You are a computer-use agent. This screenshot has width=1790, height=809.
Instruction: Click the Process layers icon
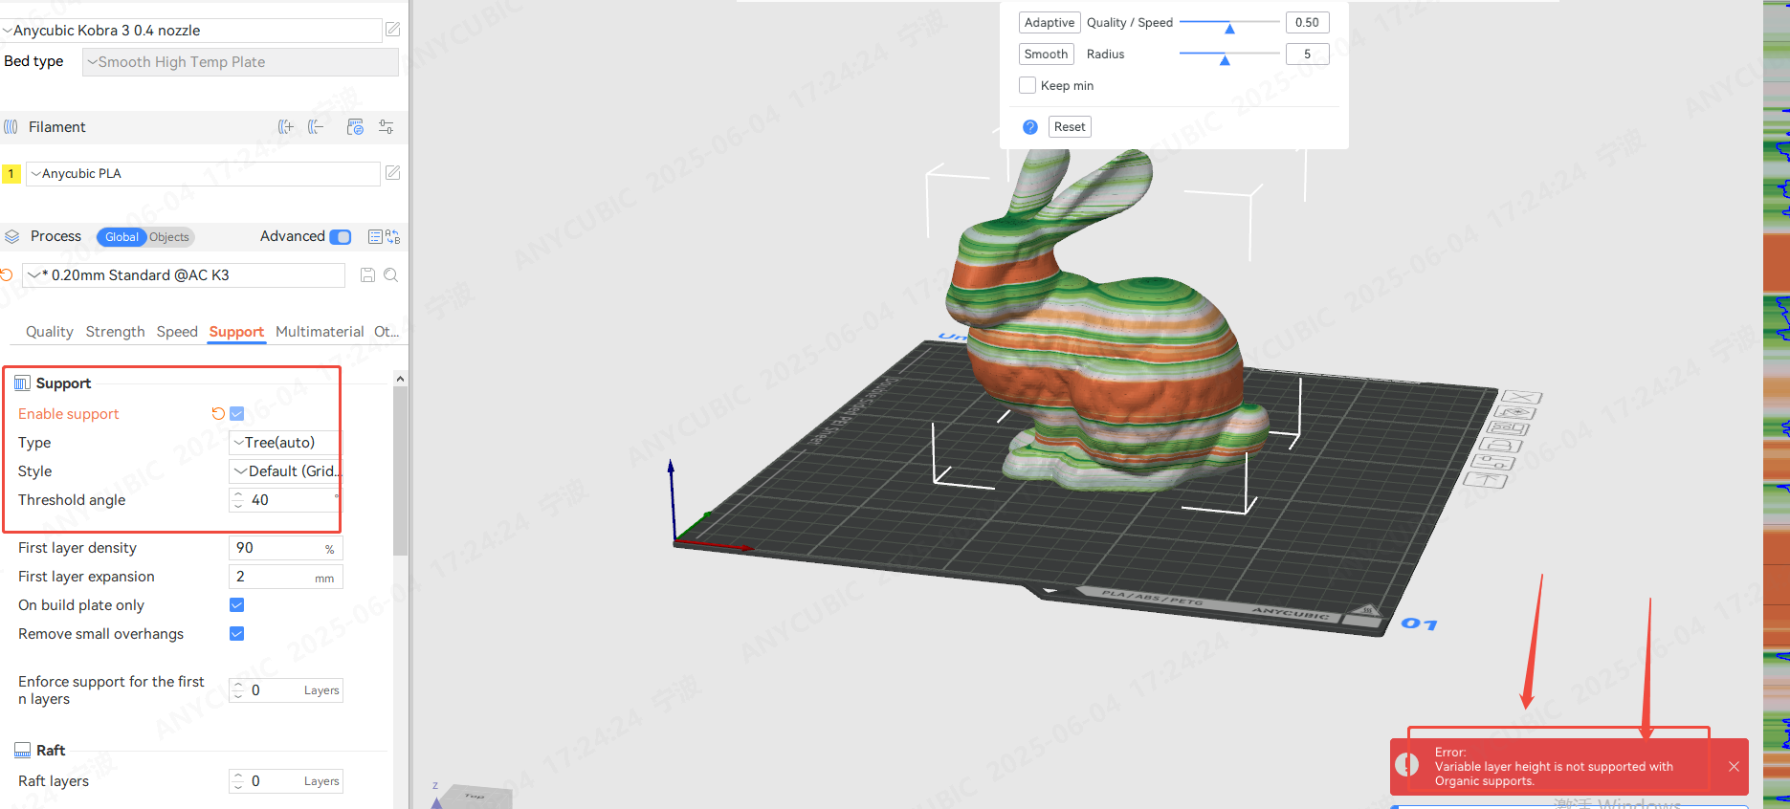[x=12, y=236]
